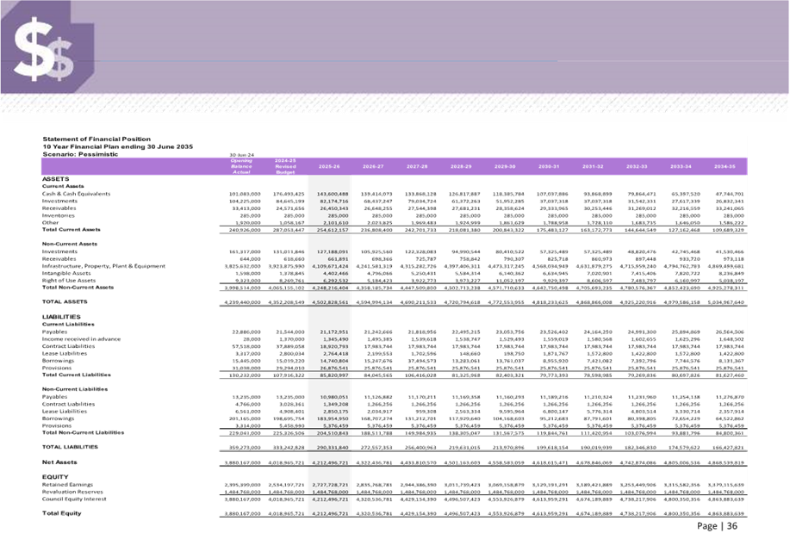
Task: Select the 'Revaluation Reserves' row label
Action: pos(72,492)
